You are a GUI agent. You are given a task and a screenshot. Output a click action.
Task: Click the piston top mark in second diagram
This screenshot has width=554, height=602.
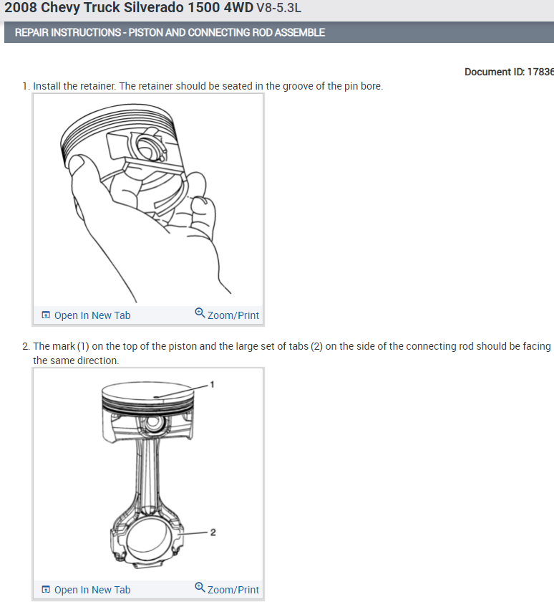point(156,396)
